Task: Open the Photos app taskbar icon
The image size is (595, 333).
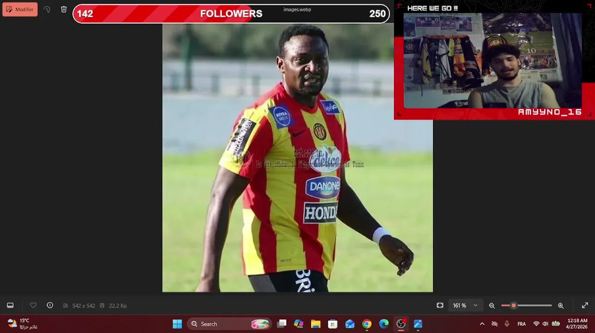Action: (x=418, y=324)
